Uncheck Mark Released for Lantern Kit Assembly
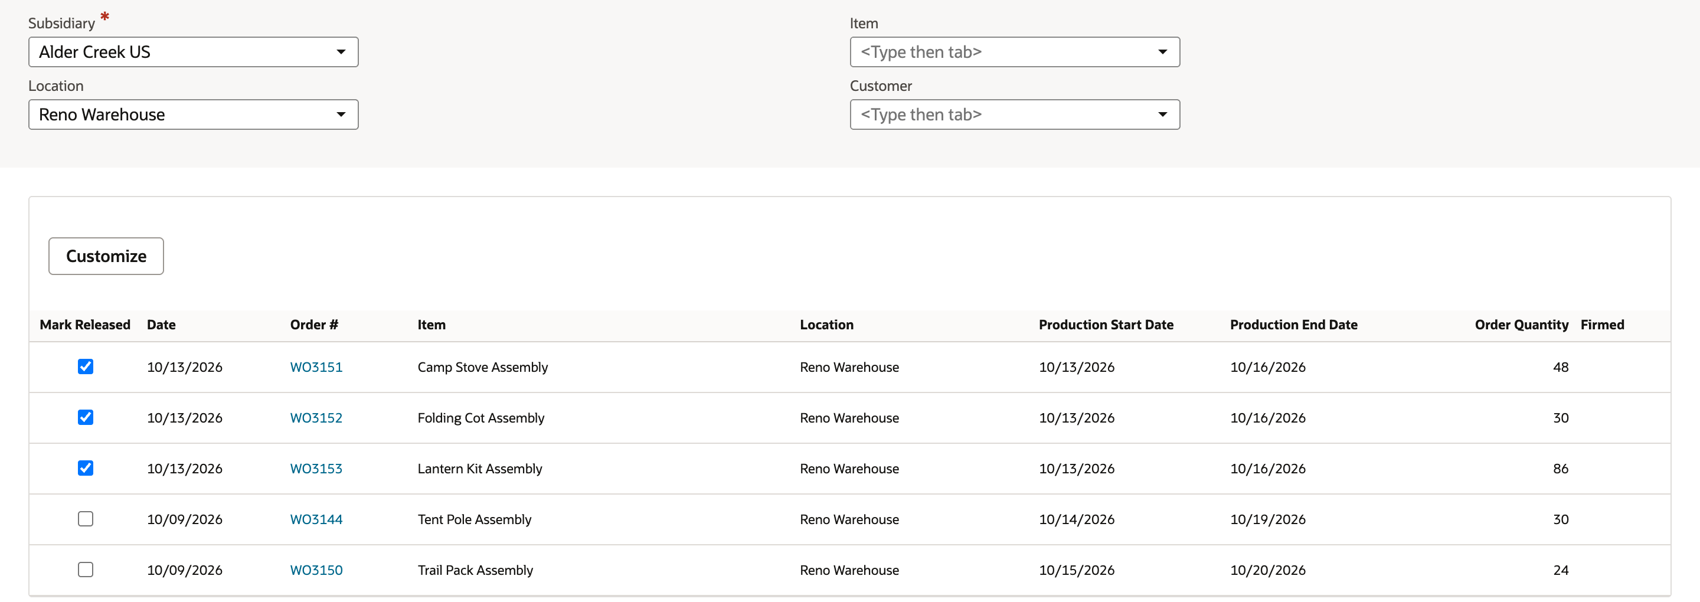The height and width of the screenshot is (602, 1700). 85,468
